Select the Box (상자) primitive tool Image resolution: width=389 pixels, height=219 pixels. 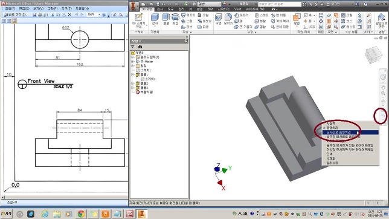[155, 20]
